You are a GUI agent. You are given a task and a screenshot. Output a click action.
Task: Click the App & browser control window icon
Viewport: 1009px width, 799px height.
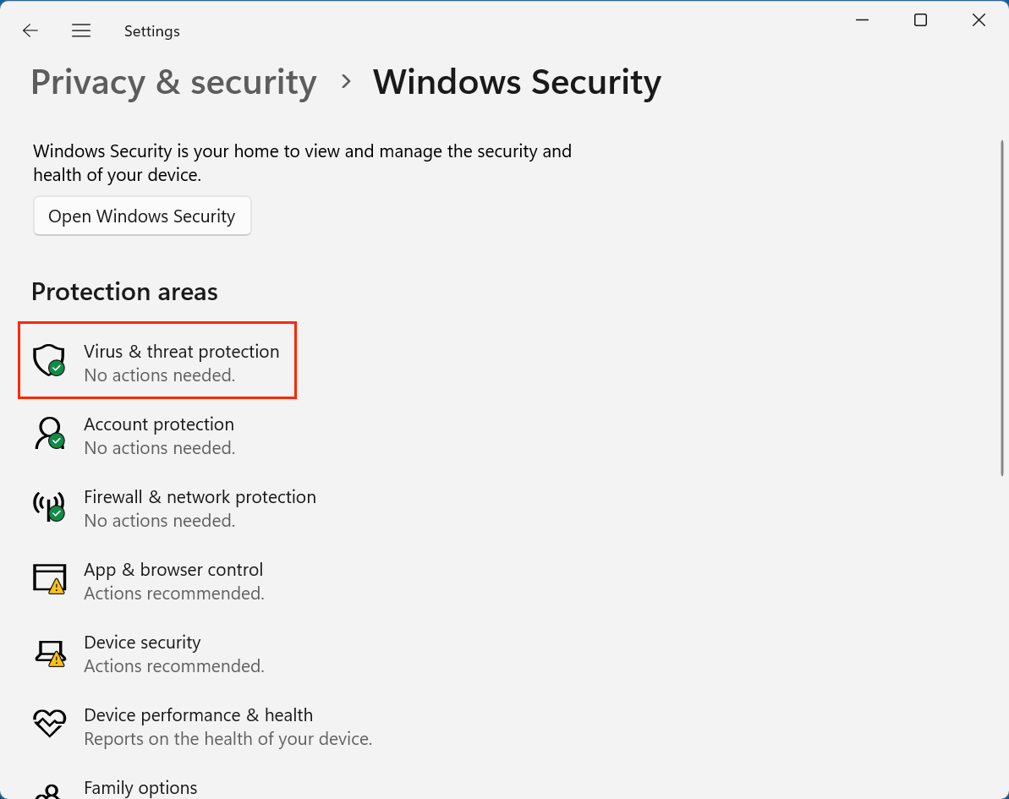[49, 578]
